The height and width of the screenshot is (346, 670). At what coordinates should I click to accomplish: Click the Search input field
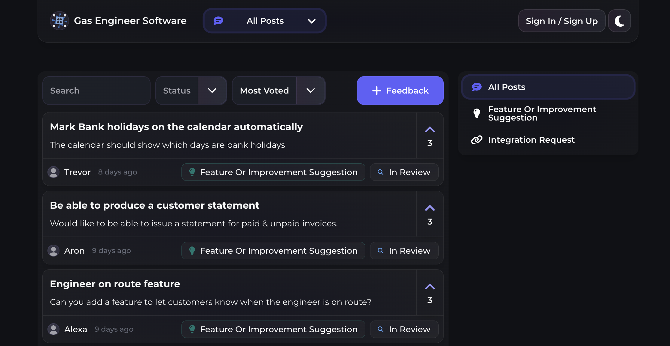96,91
